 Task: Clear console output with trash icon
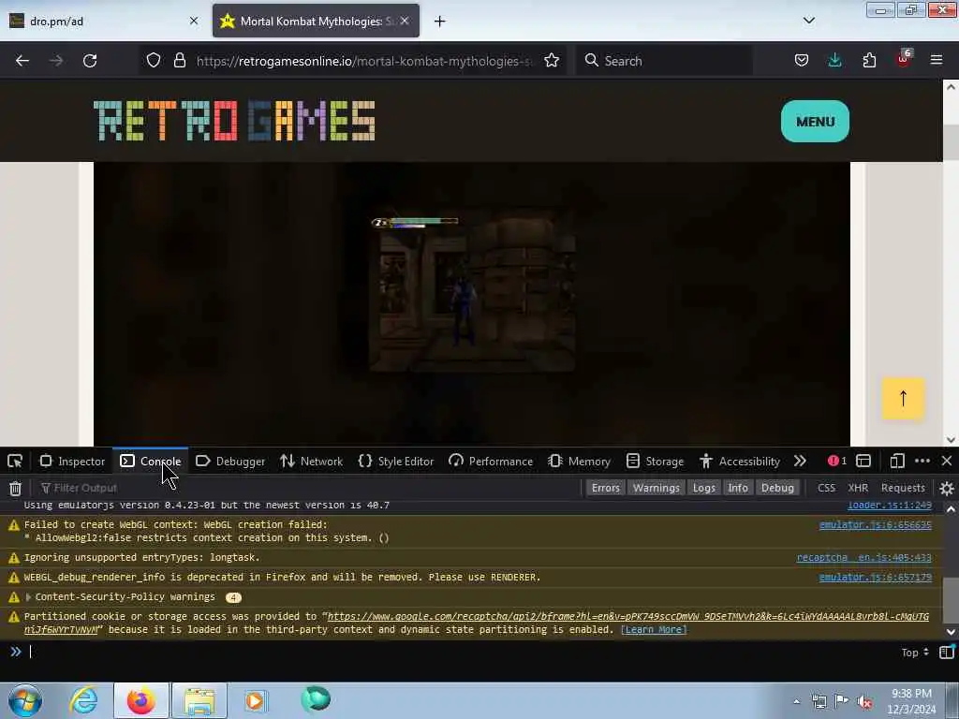point(15,488)
